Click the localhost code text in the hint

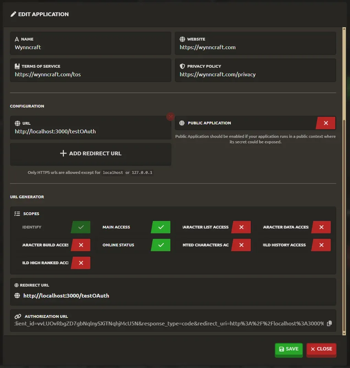tap(113, 172)
